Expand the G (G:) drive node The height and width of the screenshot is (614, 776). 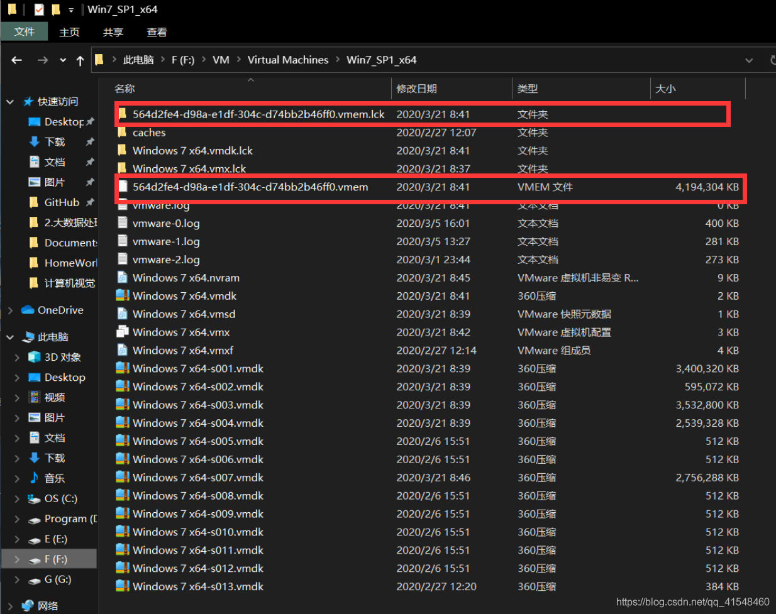18,579
